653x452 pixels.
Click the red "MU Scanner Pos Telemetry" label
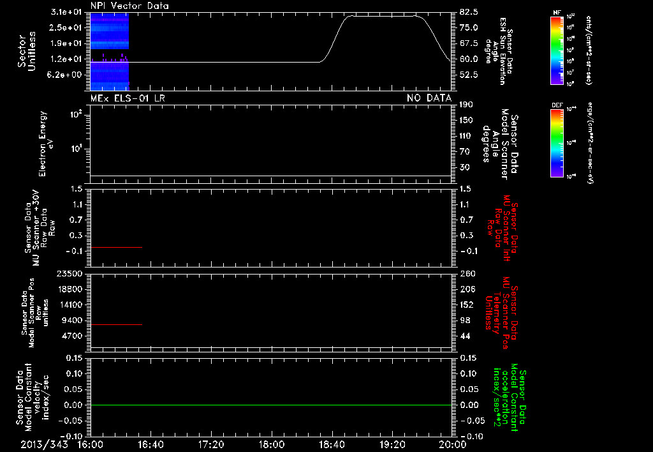(x=501, y=313)
